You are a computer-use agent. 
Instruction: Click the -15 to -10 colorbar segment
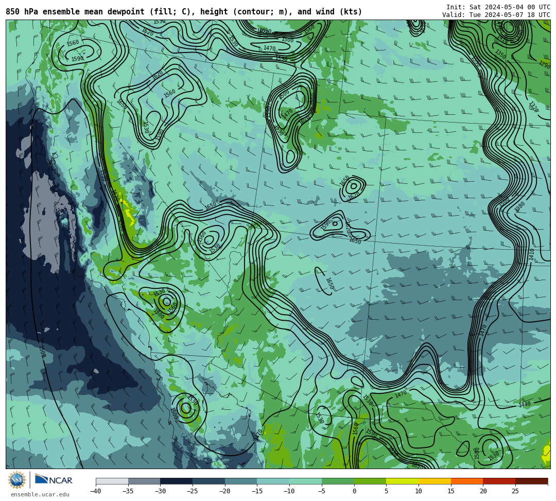[x=273, y=481]
